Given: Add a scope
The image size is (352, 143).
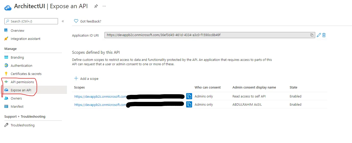Looking at the screenshot, I should pyautogui.click(x=86, y=79).
